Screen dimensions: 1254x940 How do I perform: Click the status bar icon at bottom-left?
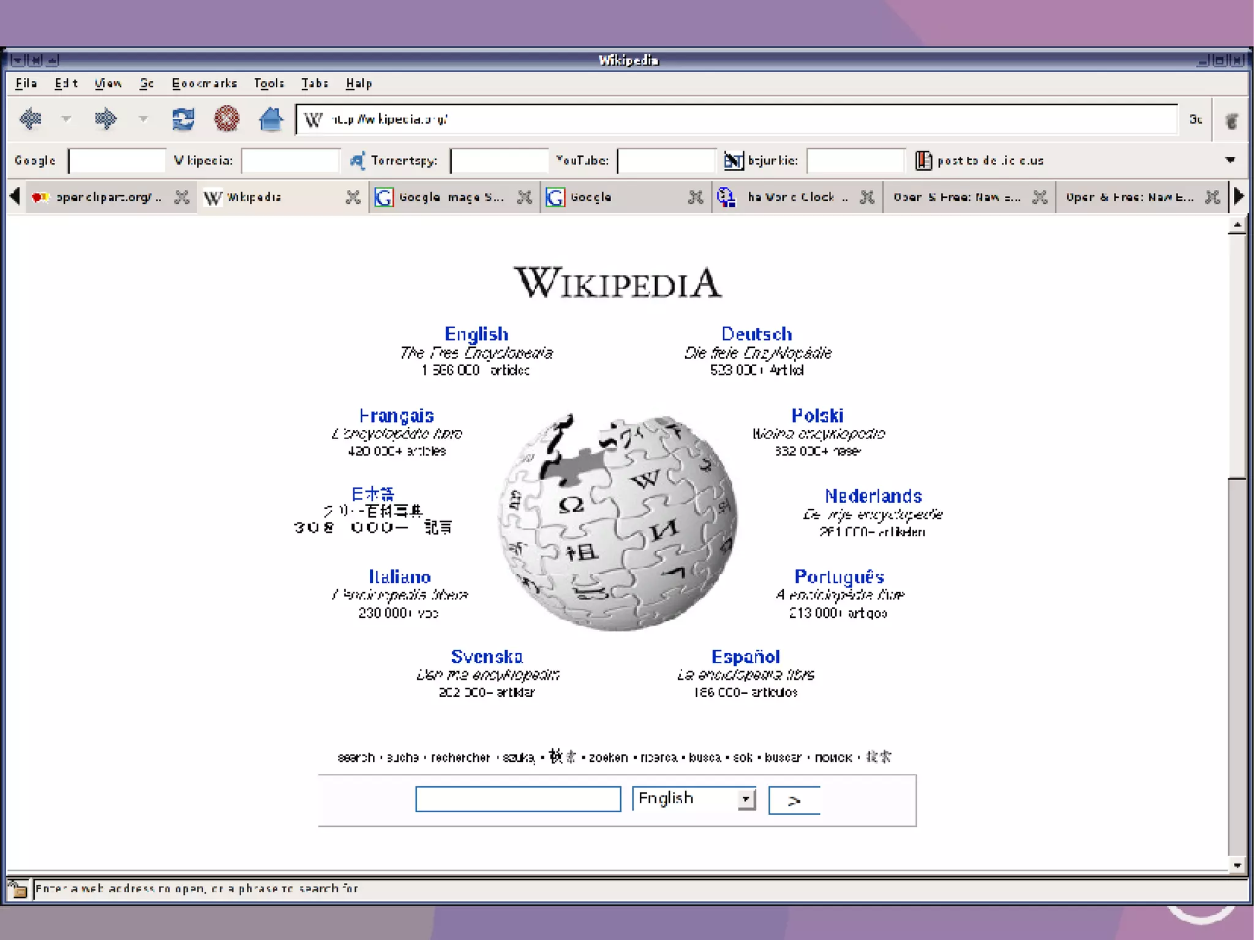18,888
